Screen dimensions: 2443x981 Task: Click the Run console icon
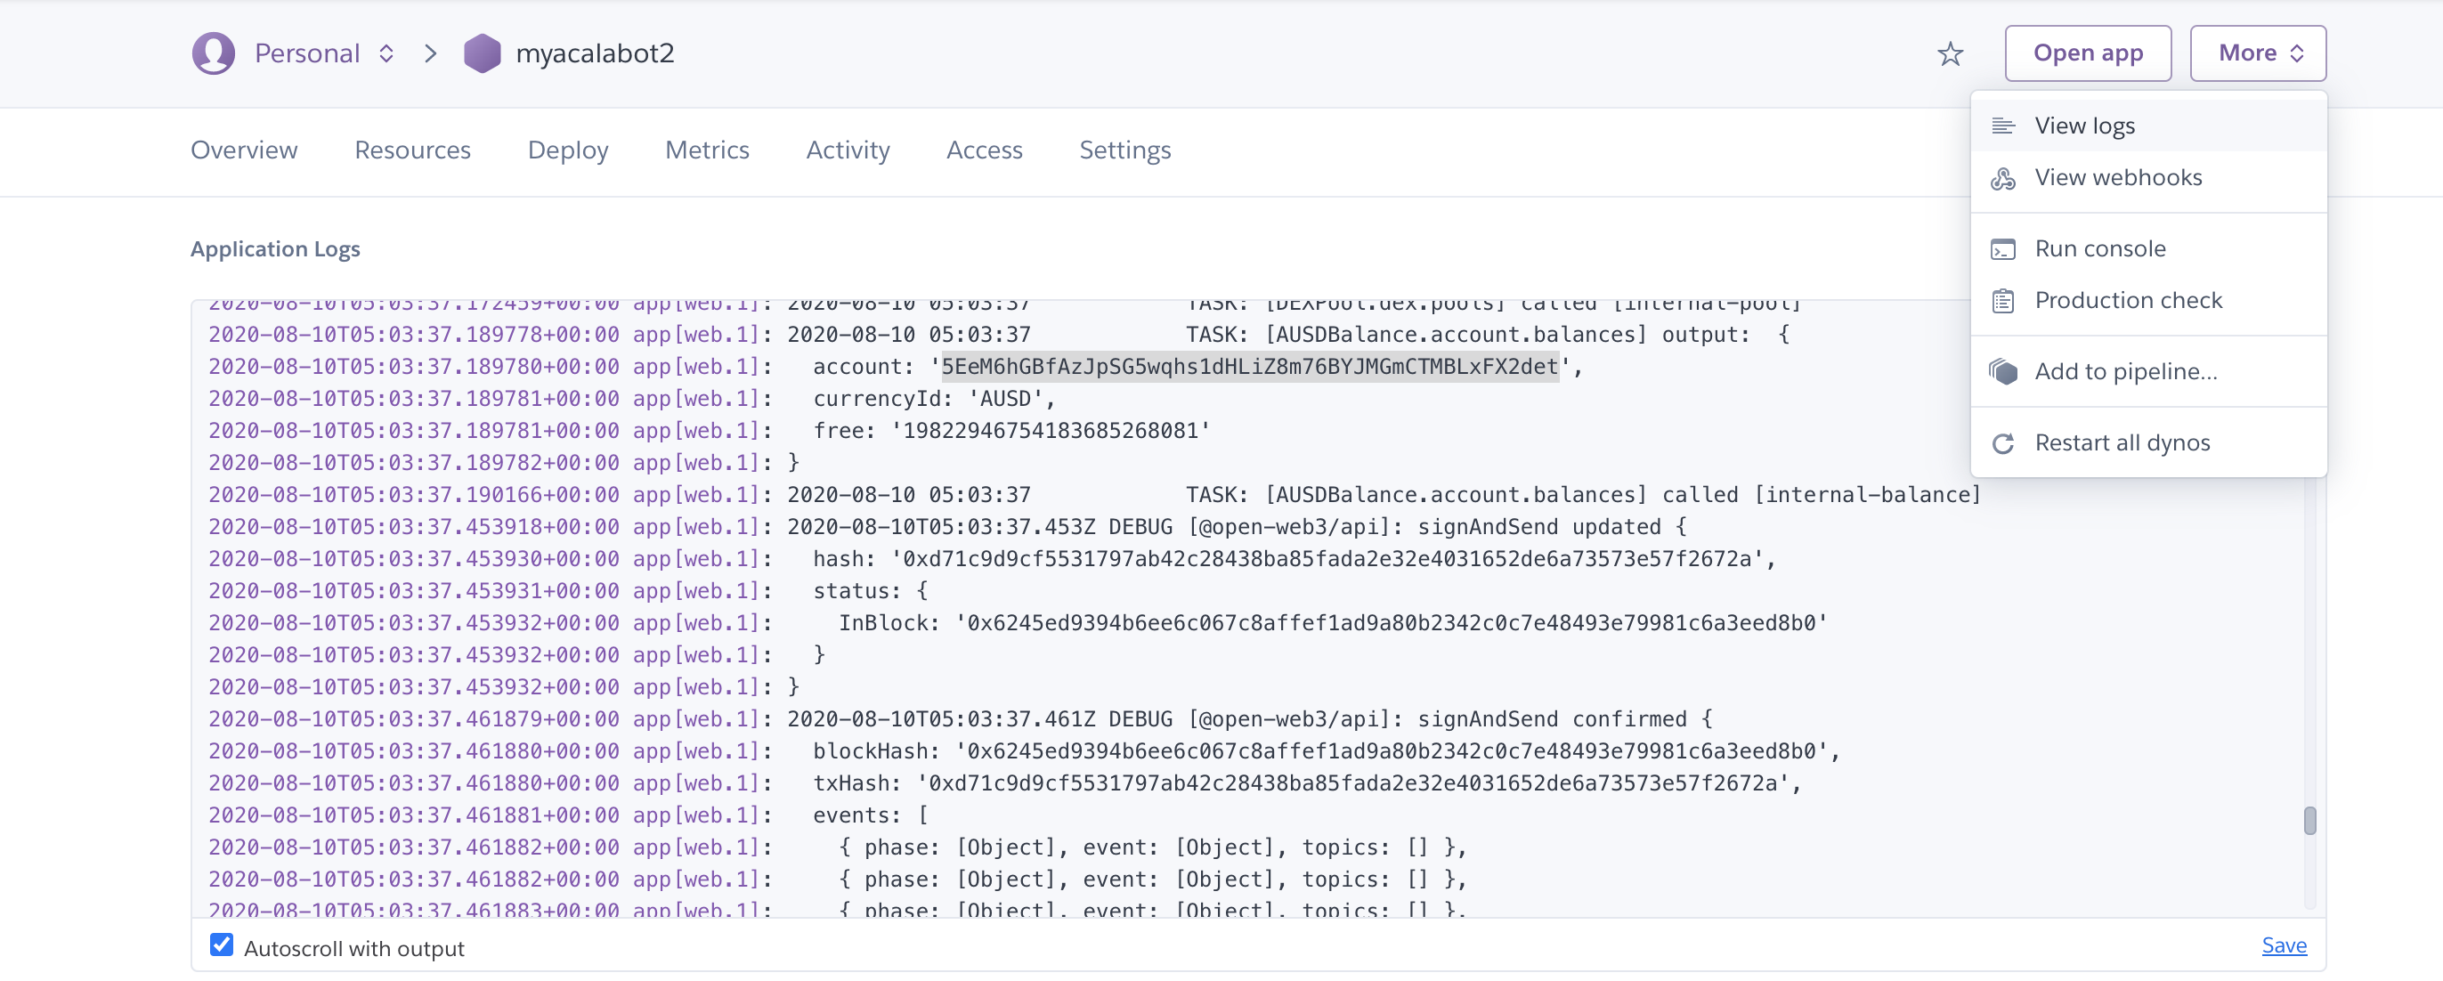(x=2005, y=247)
